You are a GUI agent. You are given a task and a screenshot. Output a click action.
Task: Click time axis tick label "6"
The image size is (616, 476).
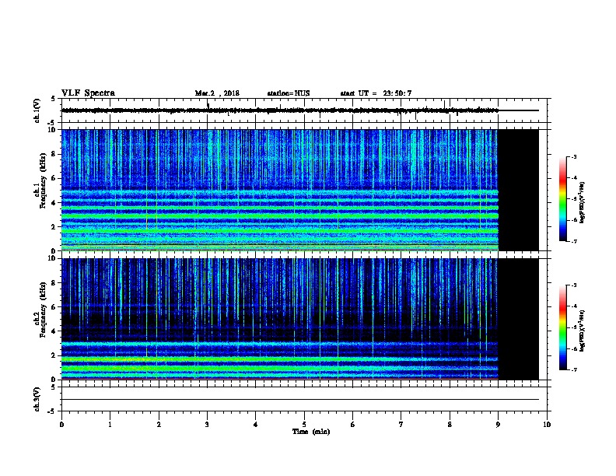pyautogui.click(x=352, y=425)
